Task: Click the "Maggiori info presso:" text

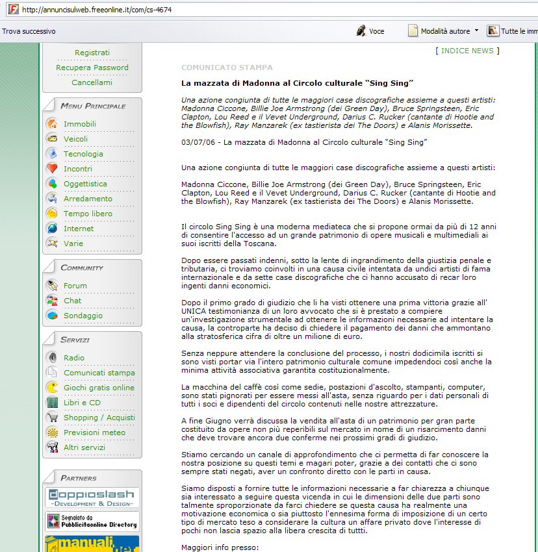Action: 220,547
